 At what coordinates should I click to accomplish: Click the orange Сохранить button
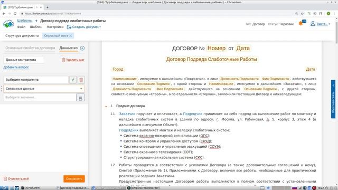click(x=74, y=179)
